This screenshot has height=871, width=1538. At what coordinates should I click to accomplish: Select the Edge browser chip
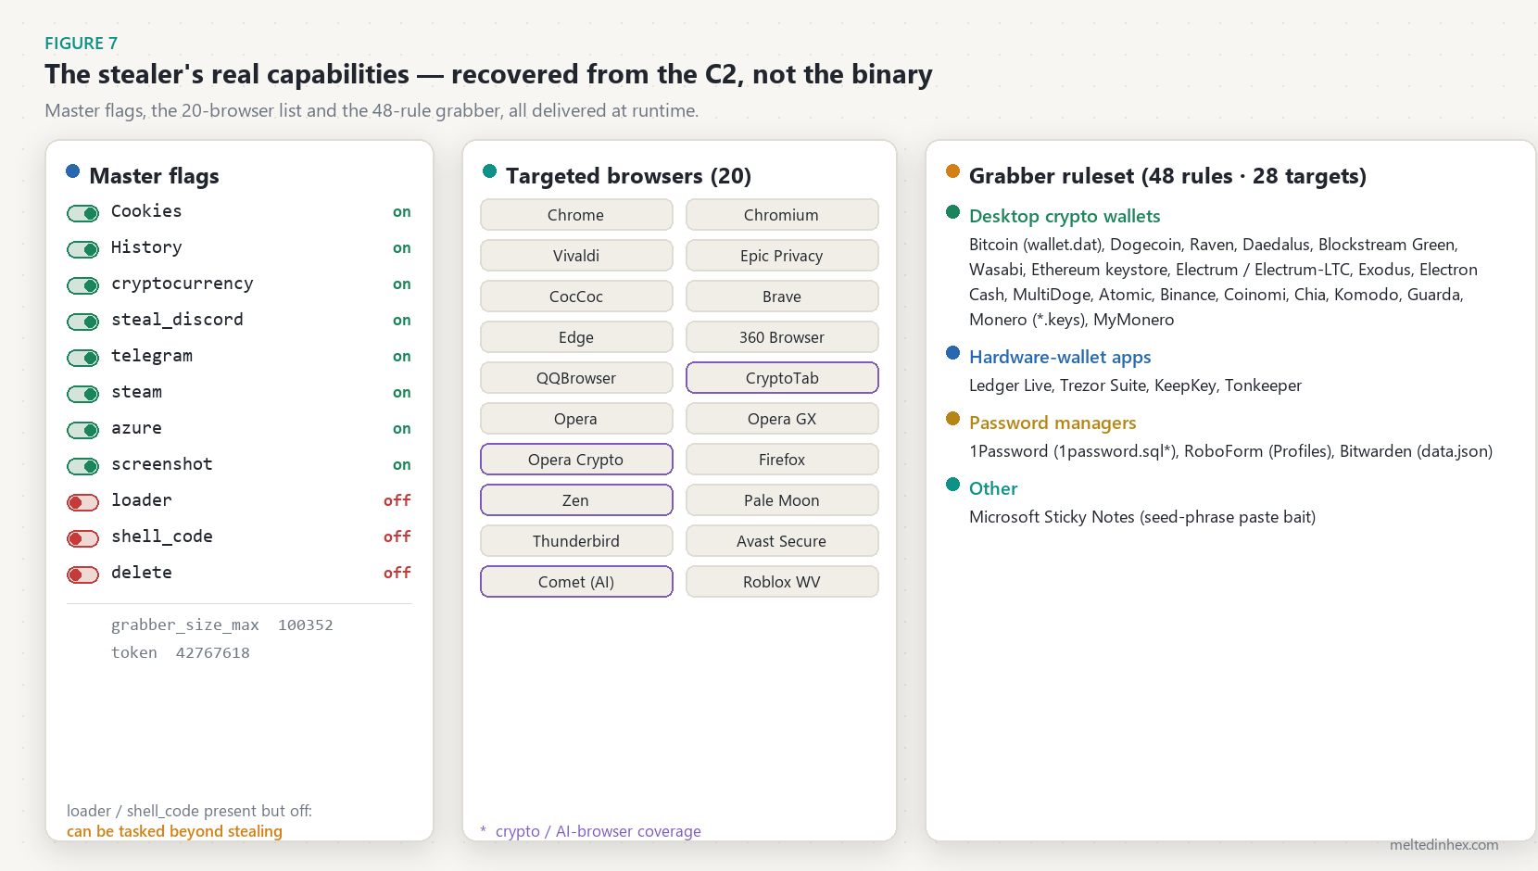(x=576, y=337)
